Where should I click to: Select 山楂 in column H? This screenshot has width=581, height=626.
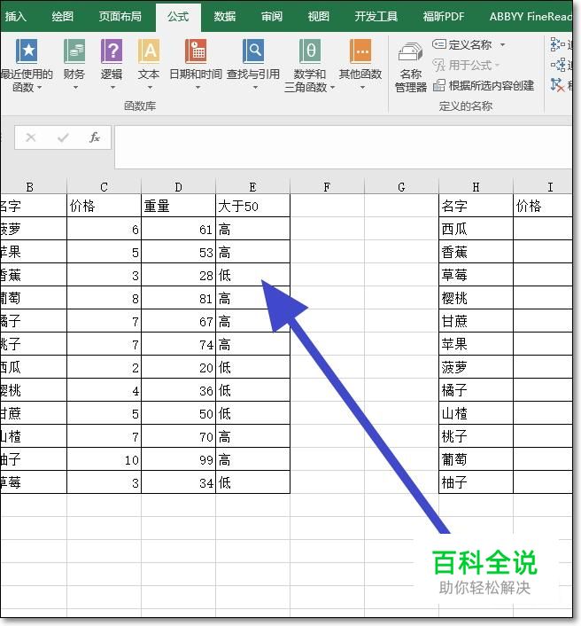[476, 413]
